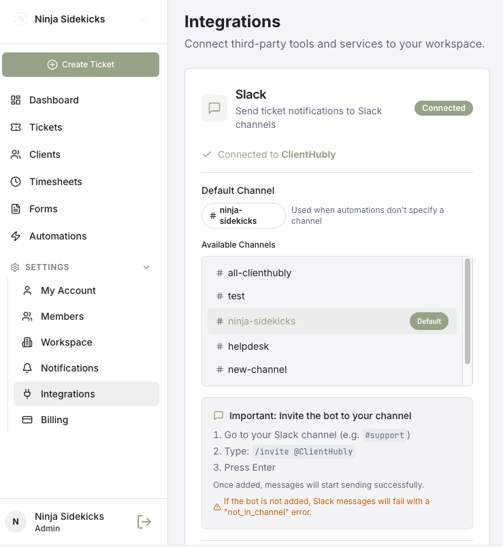The image size is (503, 547).
Task: Select the new-channel entry
Action: [332, 369]
